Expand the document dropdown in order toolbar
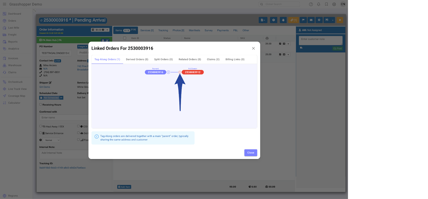The height and width of the screenshot is (199, 428). click(x=263, y=20)
